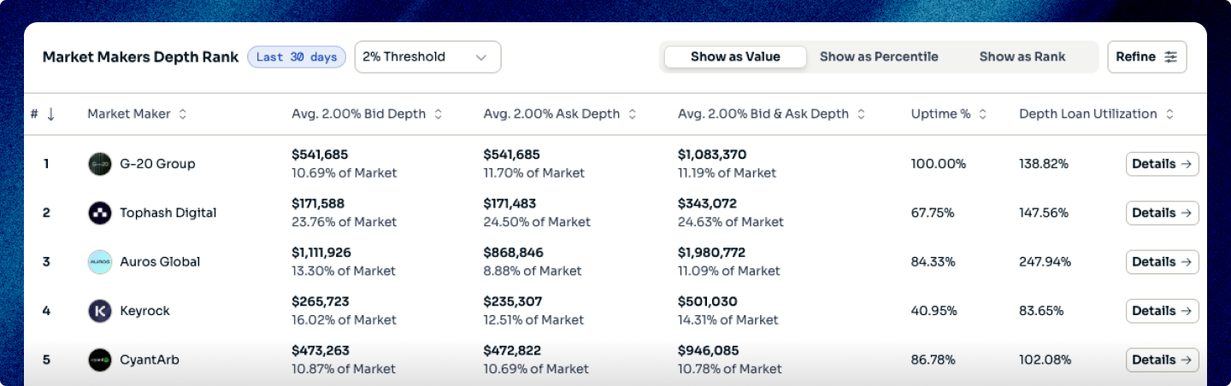The height and width of the screenshot is (386, 1231).
Task: Open Details for Tophash Digital
Action: click(x=1162, y=213)
